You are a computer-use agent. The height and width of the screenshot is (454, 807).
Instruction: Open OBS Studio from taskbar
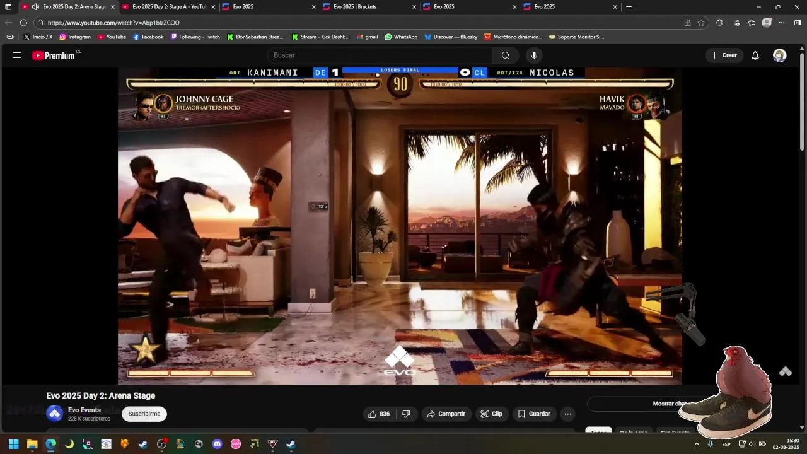tap(162, 444)
